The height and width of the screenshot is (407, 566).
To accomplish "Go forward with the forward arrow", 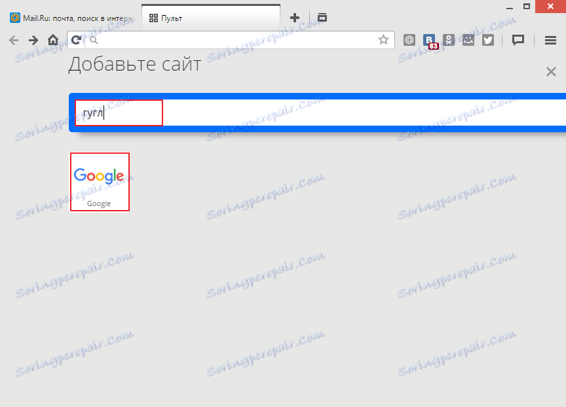I will (x=33, y=40).
